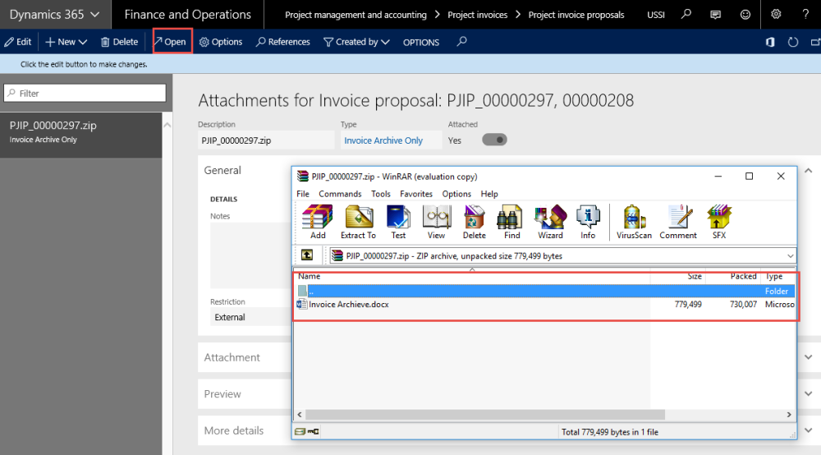Image resolution: width=821 pixels, height=455 pixels.
Task: Open the WinRAR Help menu
Action: pyautogui.click(x=489, y=194)
